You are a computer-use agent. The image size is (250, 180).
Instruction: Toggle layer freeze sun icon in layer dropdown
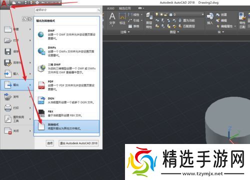pyautogui.click(x=161, y=14)
